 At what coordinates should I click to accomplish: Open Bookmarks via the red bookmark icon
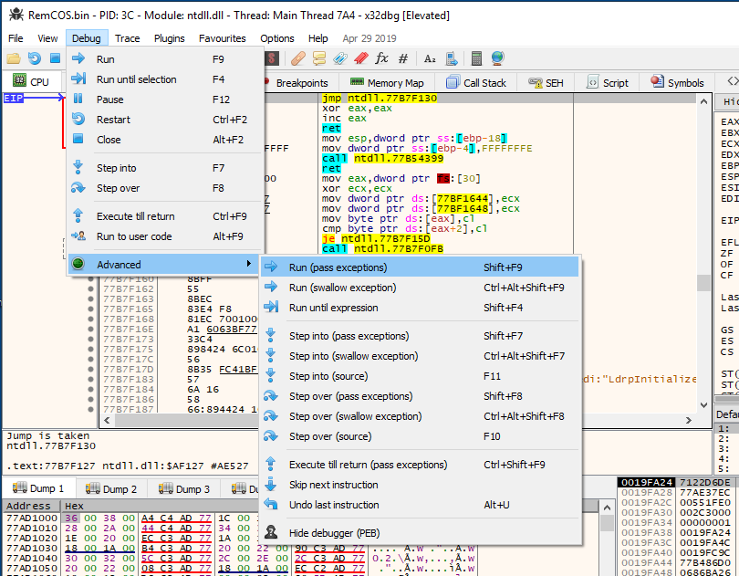click(361, 58)
